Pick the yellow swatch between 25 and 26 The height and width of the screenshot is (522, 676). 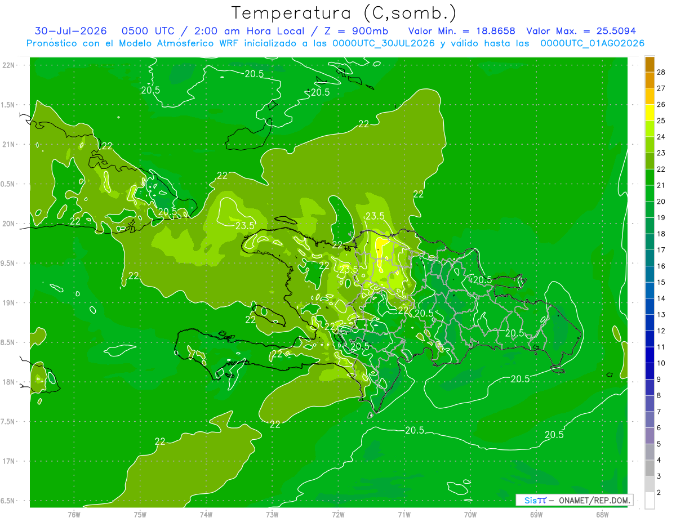tap(650, 112)
